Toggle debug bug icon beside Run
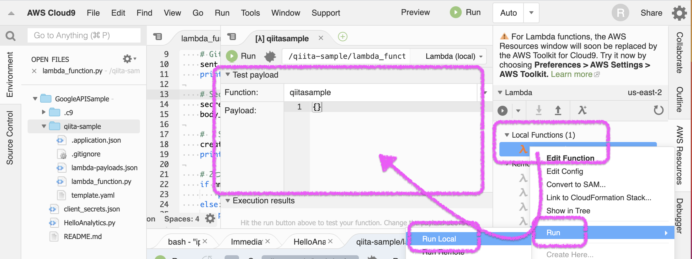The height and width of the screenshot is (259, 692). (270, 56)
